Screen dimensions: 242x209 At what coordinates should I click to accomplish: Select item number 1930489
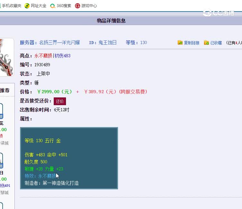[42, 65]
